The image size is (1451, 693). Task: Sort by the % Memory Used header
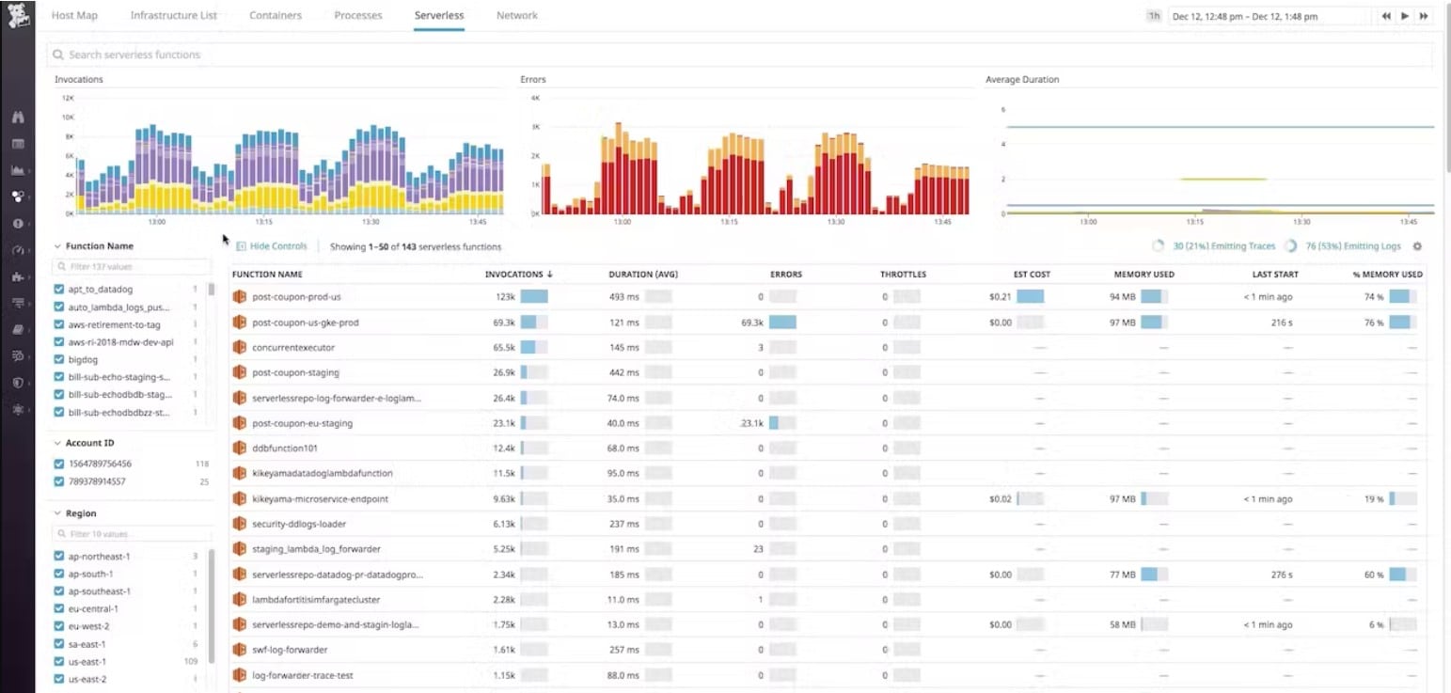(1387, 275)
